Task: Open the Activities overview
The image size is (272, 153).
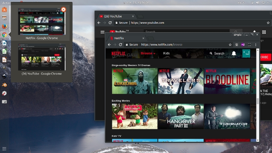Action: point(6,3)
